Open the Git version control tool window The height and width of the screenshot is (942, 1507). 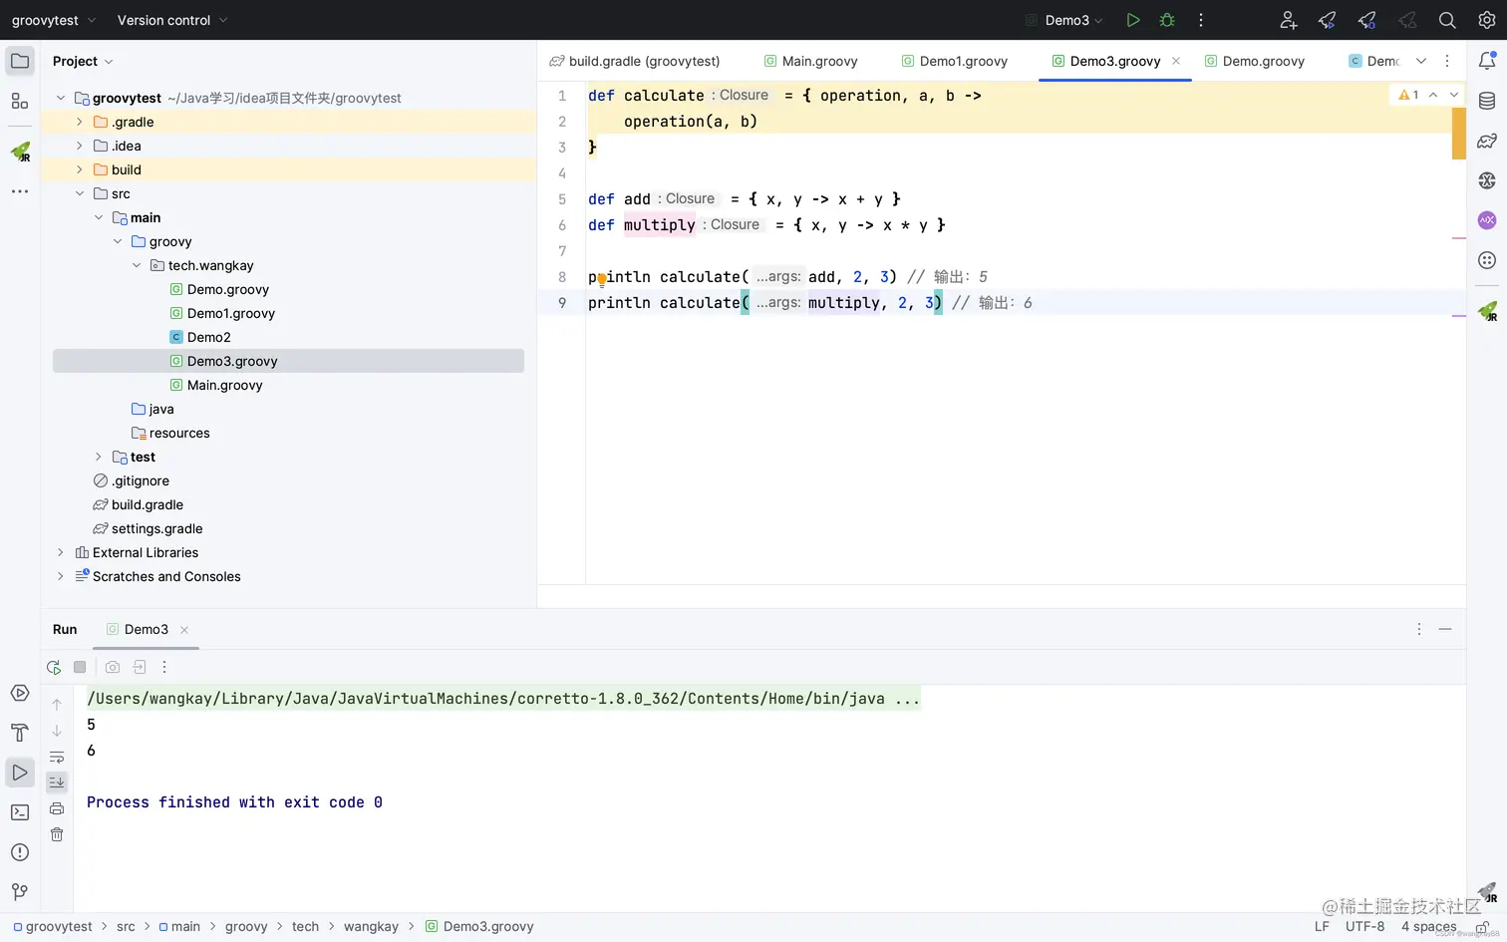(x=20, y=892)
